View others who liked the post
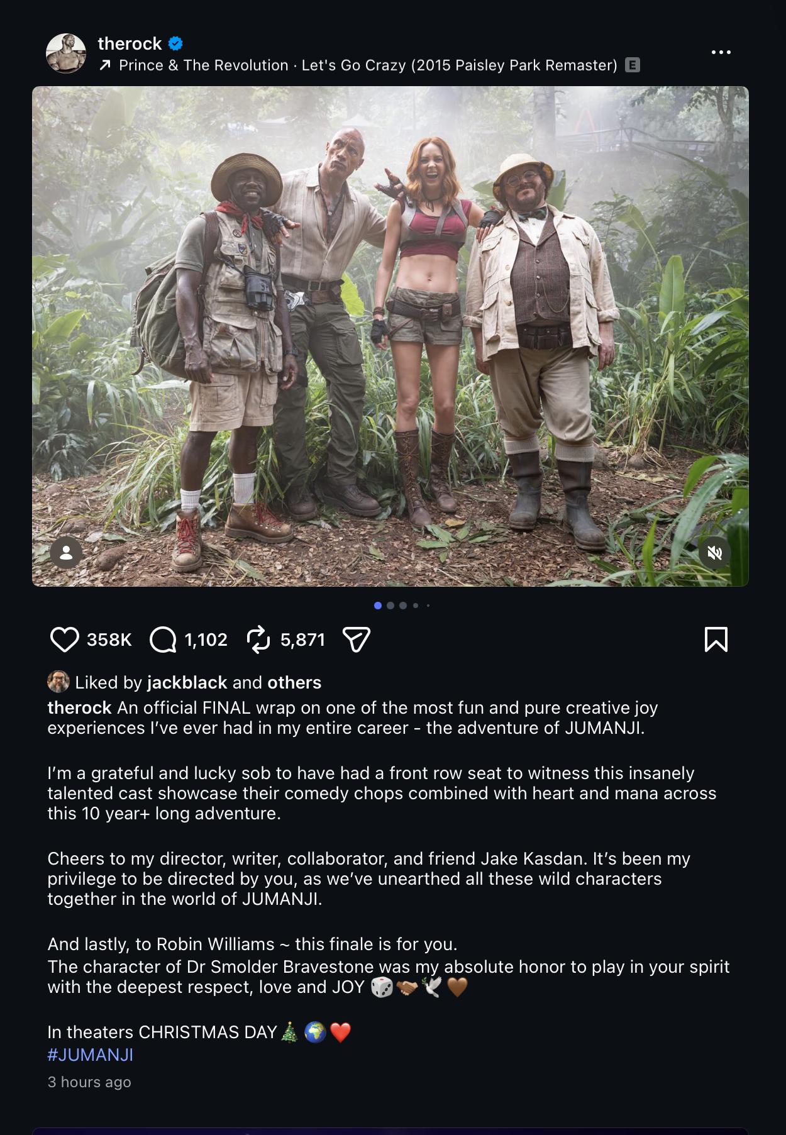Viewport: 786px width, 1135px height. (x=294, y=682)
